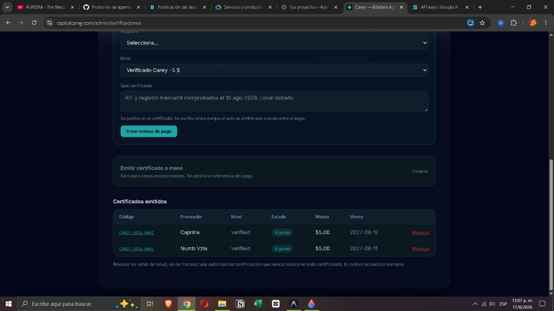Open the network icon in system tray
554x311 pixels.
tap(484, 303)
